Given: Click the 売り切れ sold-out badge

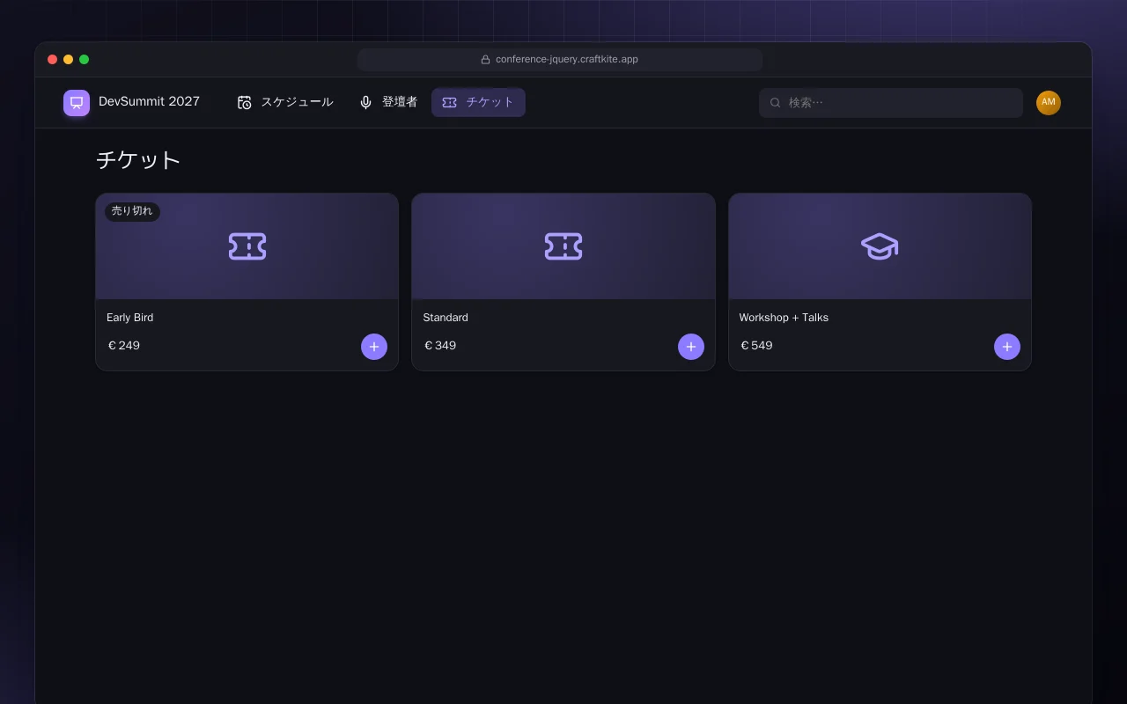Looking at the screenshot, I should point(132,211).
